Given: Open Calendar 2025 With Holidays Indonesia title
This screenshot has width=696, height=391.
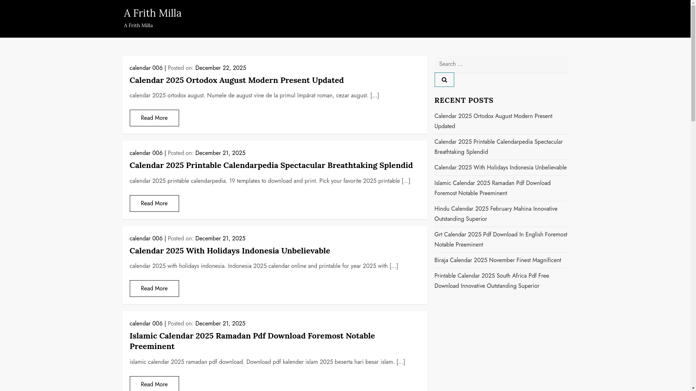Looking at the screenshot, I should [x=229, y=251].
